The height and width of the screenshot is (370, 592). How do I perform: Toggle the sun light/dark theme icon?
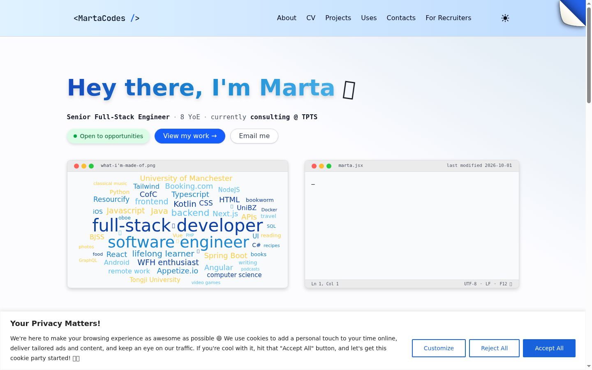[x=505, y=18]
